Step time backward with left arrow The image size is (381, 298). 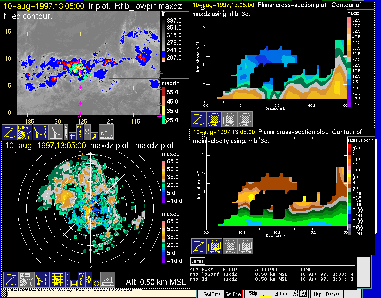294,294
